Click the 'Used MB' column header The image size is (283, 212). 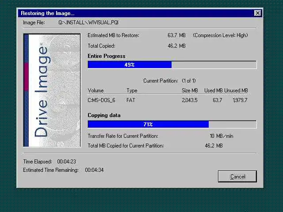[213, 90]
